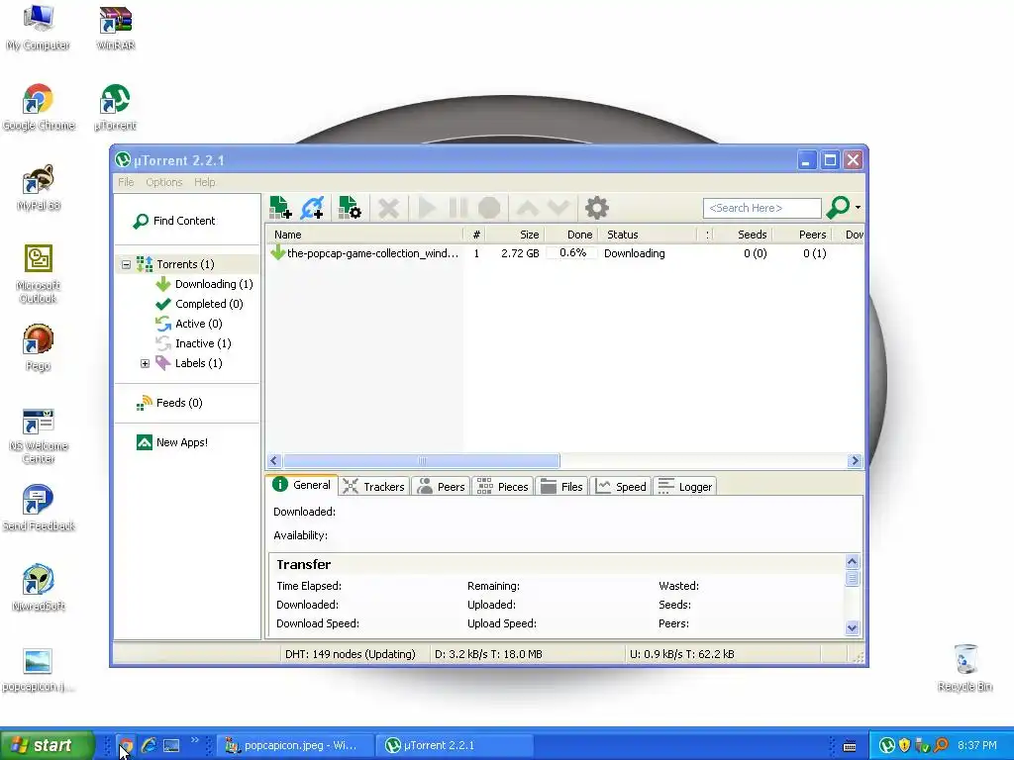Collapse the Torrents tree node
This screenshot has width=1014, height=760.
126,264
